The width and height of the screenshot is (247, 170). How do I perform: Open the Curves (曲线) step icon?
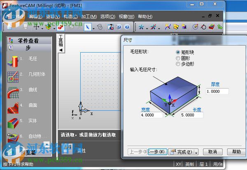pos(13,92)
